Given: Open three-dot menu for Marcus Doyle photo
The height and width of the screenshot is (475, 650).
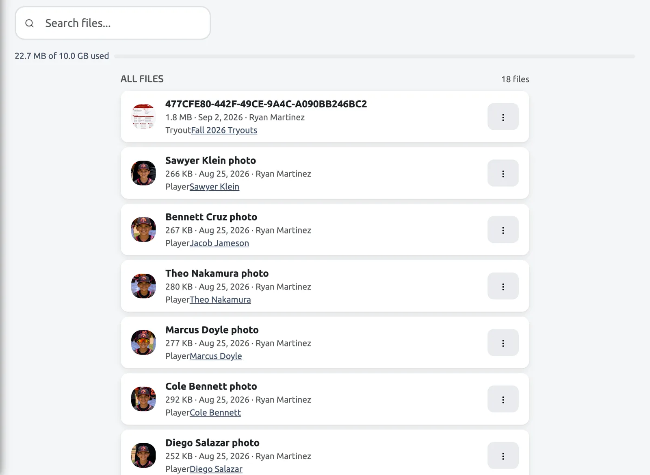Looking at the screenshot, I should [x=503, y=343].
